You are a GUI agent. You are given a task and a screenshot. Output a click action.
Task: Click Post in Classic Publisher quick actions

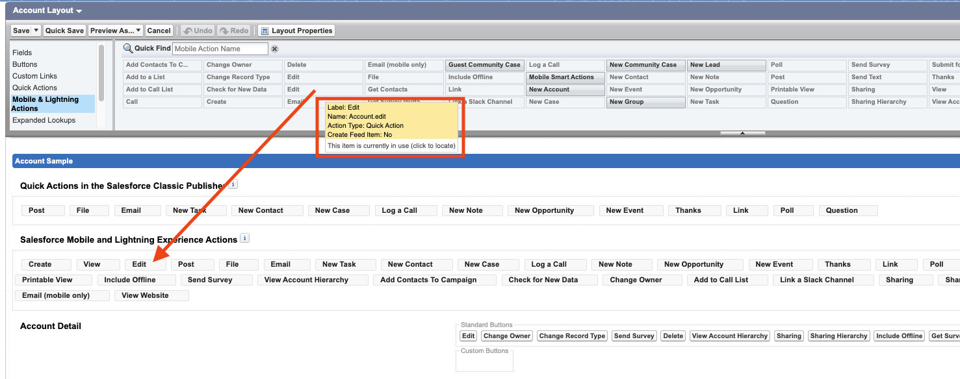coord(43,210)
